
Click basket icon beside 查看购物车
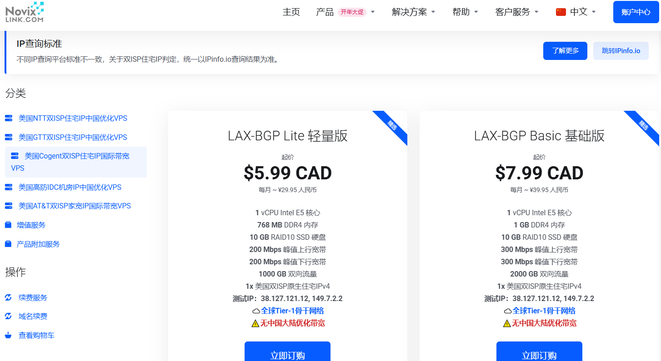click(8, 336)
